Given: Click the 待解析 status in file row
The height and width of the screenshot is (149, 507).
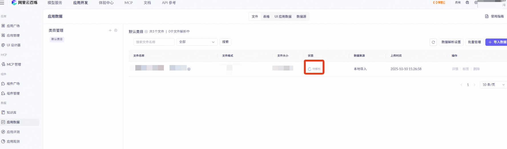Looking at the screenshot, I should coord(314,69).
